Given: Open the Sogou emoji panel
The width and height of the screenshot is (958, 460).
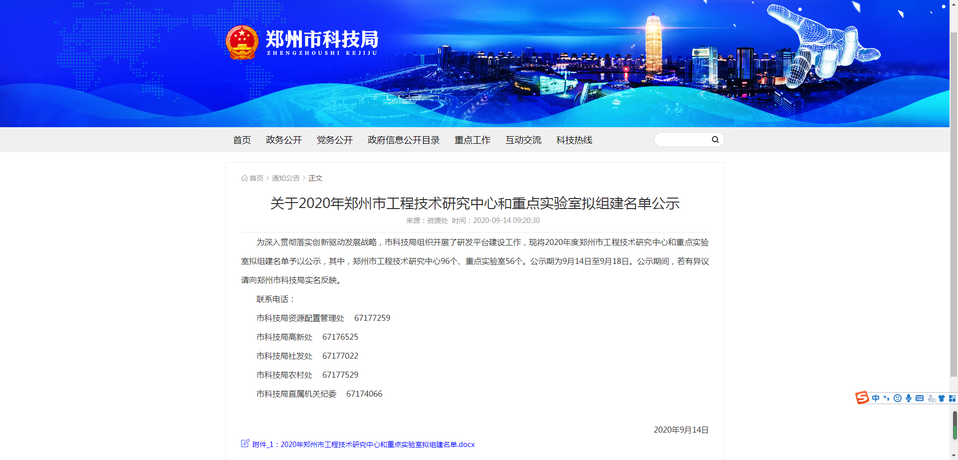Looking at the screenshot, I should 898,398.
